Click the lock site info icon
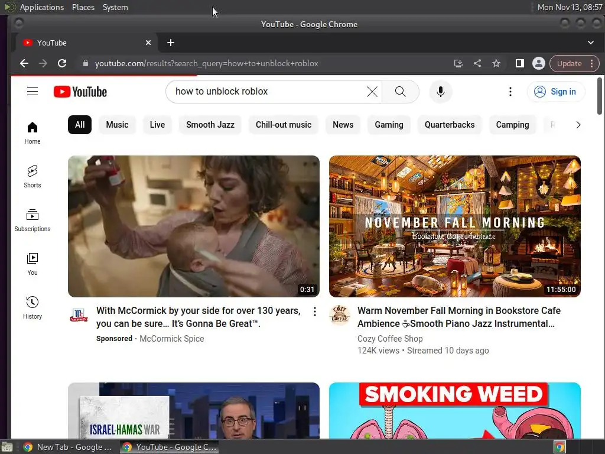605x454 pixels. [86, 63]
